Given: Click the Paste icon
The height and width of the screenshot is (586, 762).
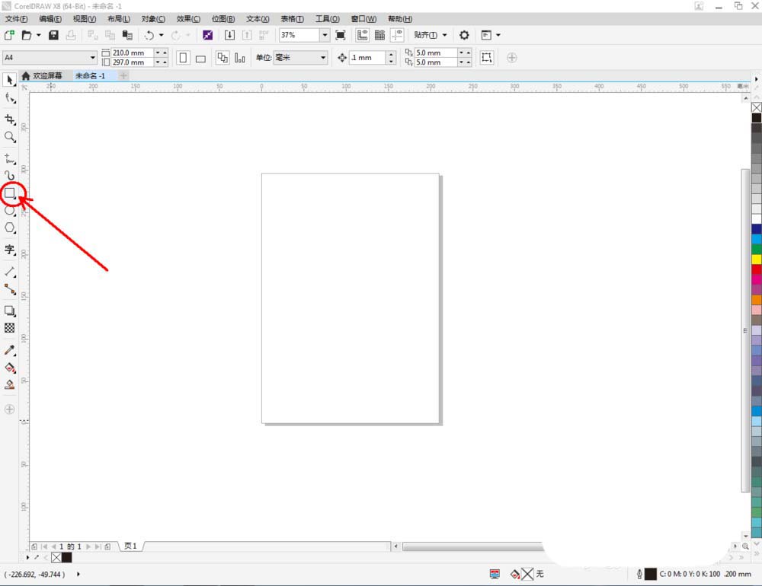Looking at the screenshot, I should tap(127, 35).
